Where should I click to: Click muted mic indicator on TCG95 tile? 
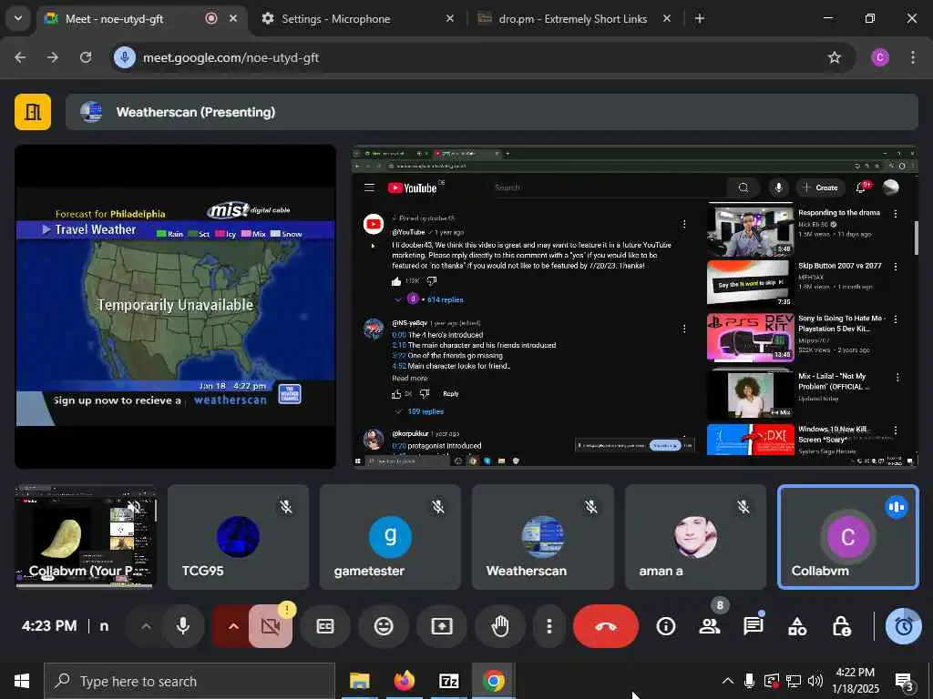[286, 507]
